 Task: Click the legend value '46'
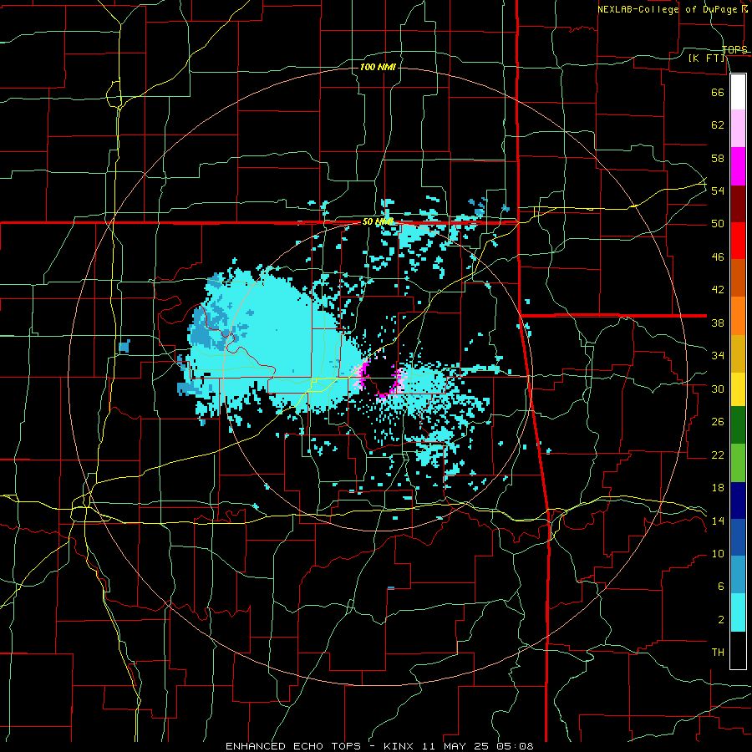tap(718, 257)
